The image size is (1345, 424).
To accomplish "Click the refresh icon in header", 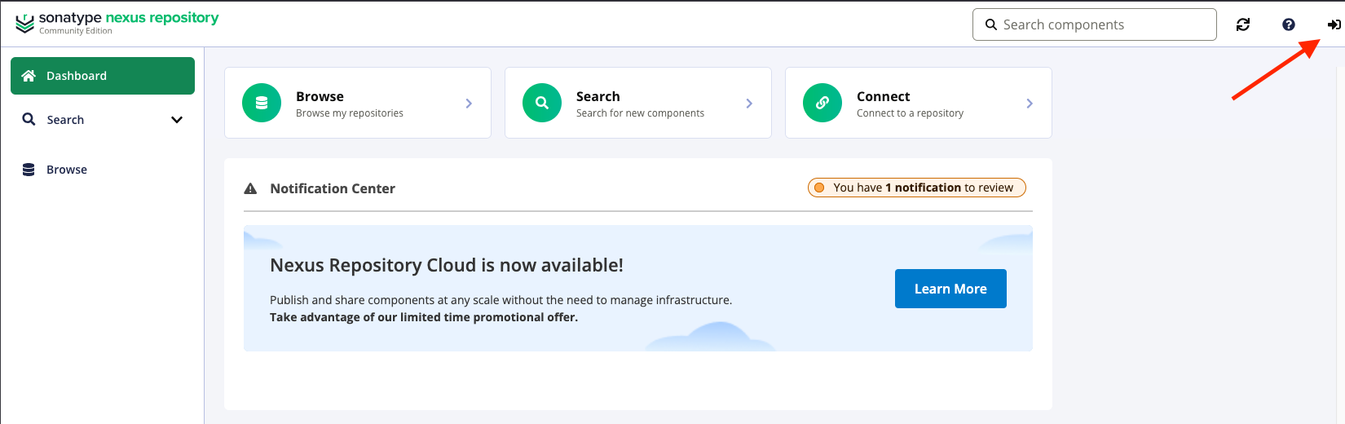I will tap(1243, 24).
